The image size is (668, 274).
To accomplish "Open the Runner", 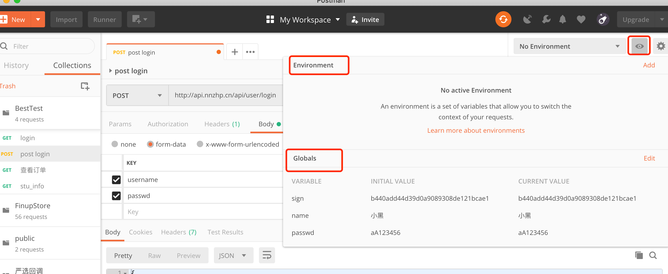I will pos(105,19).
